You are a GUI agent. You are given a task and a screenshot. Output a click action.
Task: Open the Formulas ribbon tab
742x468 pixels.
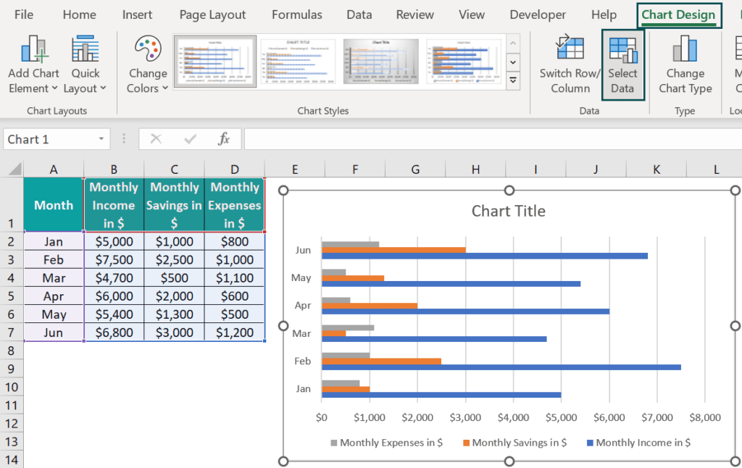coord(296,14)
